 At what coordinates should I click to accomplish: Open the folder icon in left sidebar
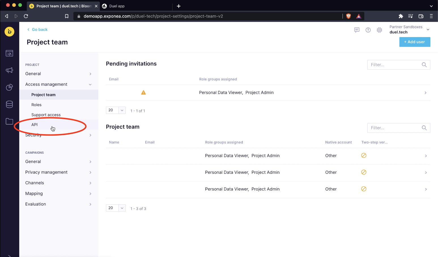coord(9,121)
